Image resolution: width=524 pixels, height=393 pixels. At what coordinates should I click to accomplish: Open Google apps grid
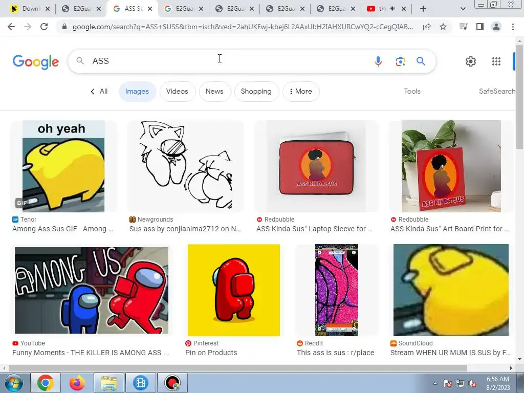(496, 61)
